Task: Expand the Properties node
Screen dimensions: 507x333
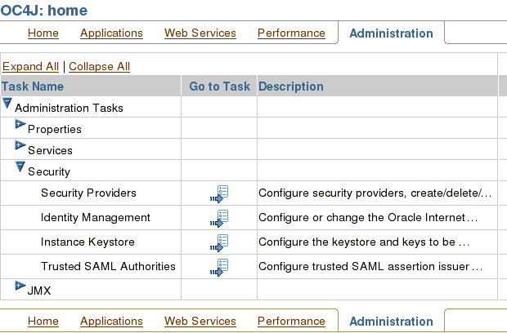Action: click(20, 125)
